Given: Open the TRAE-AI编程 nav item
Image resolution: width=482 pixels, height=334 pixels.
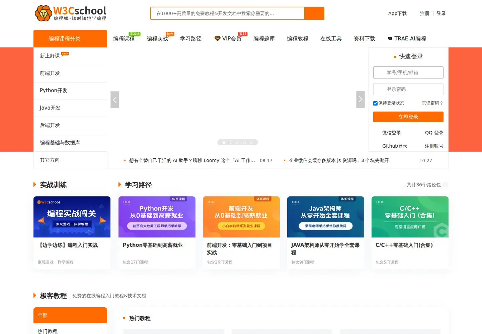Looking at the screenshot, I should point(407,39).
